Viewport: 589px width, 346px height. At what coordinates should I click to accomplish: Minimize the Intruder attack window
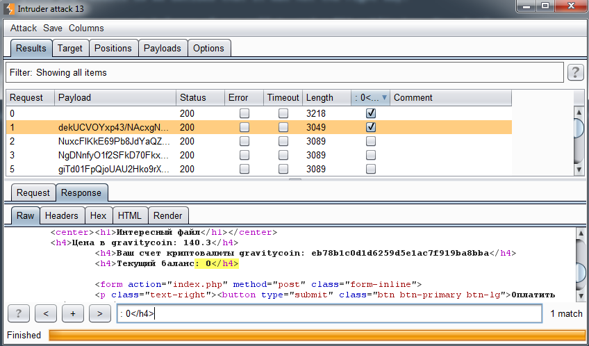click(526, 6)
